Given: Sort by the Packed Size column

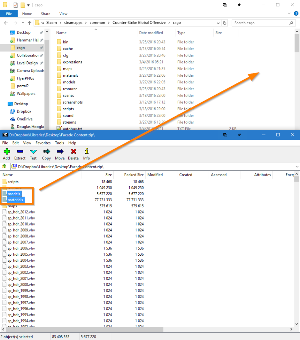Looking at the screenshot, I should 134,175.
